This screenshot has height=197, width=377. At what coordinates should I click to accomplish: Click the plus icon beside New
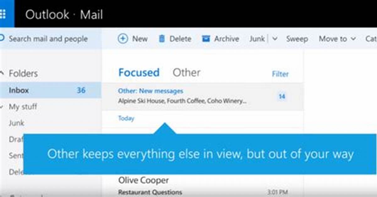coord(123,39)
